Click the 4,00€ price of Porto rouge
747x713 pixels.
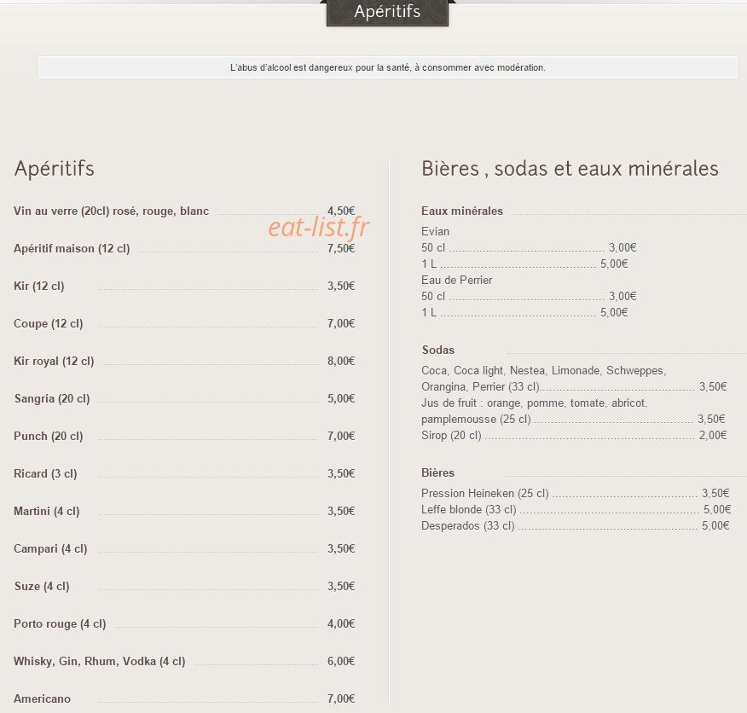coord(341,623)
